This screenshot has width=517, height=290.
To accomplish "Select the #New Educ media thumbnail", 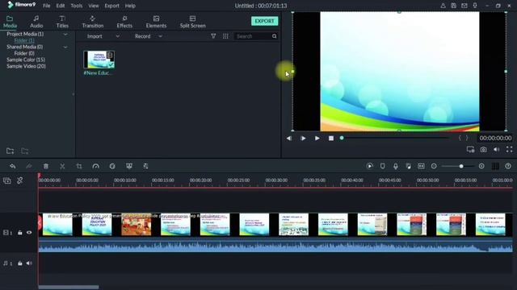I will [99, 60].
